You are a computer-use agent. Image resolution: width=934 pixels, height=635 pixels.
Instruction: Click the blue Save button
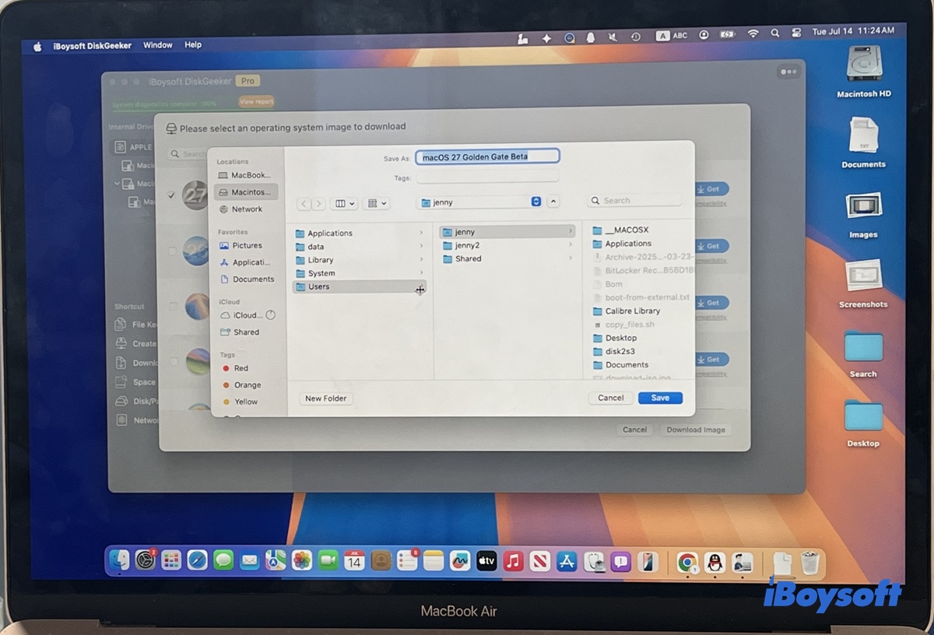point(660,398)
